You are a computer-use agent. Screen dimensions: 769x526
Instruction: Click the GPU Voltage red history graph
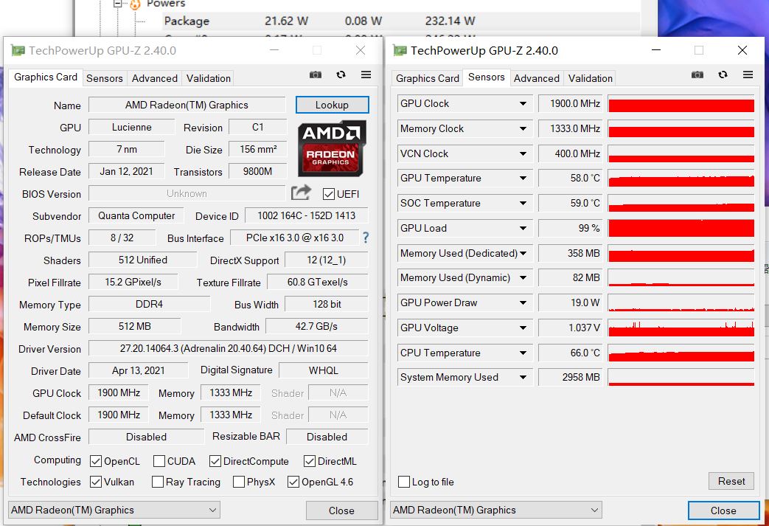[x=681, y=328]
